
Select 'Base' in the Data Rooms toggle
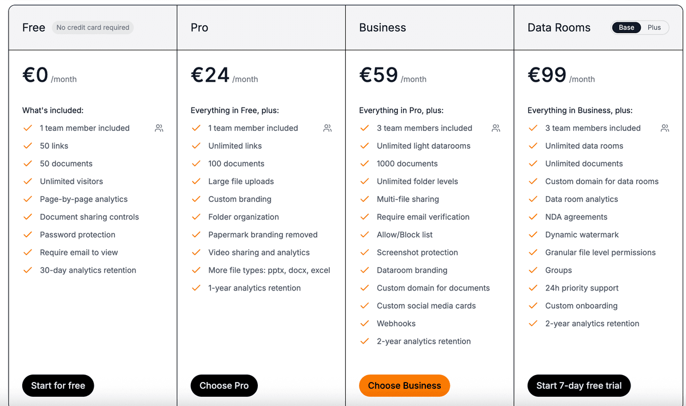(x=626, y=27)
